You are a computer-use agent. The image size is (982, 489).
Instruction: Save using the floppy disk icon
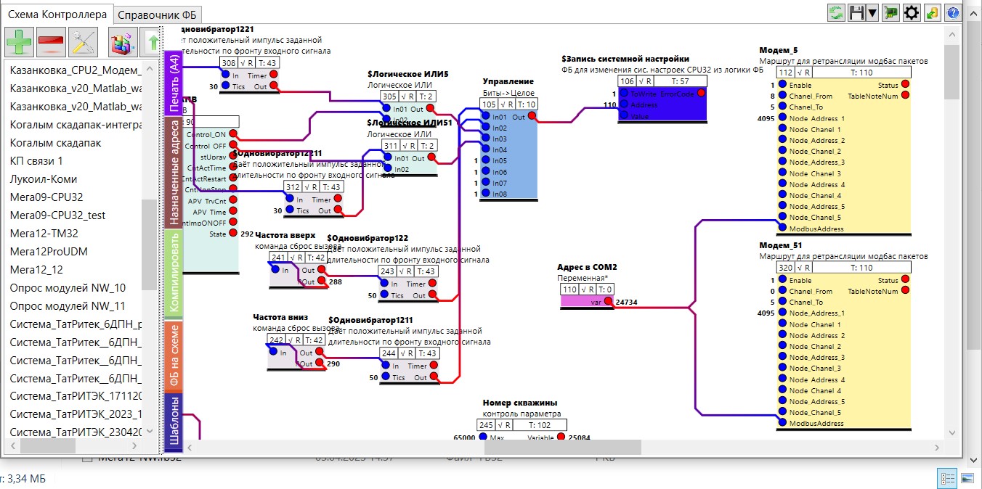pyautogui.click(x=857, y=13)
